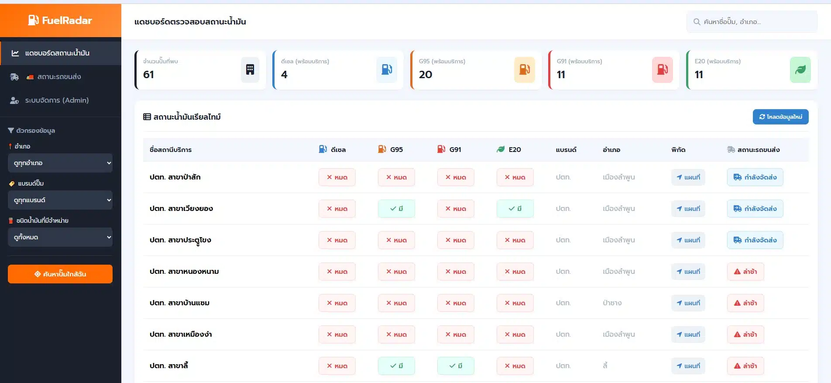Click diesel 'หมด' badge for สาขาป่าสัก
Image resolution: width=831 pixels, height=383 pixels.
(337, 177)
